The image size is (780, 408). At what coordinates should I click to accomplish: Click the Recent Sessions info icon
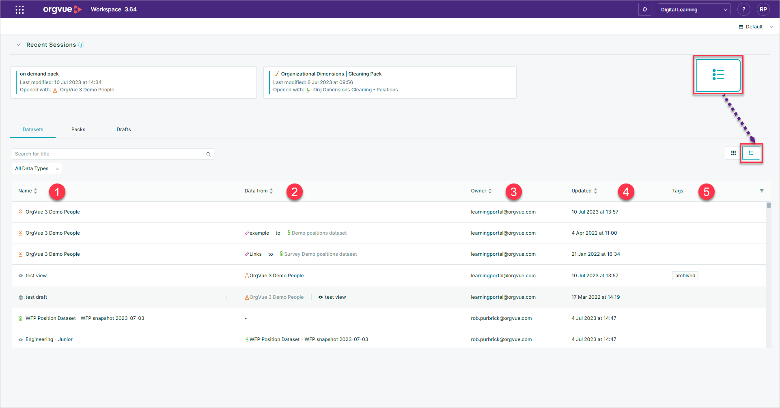coord(81,45)
